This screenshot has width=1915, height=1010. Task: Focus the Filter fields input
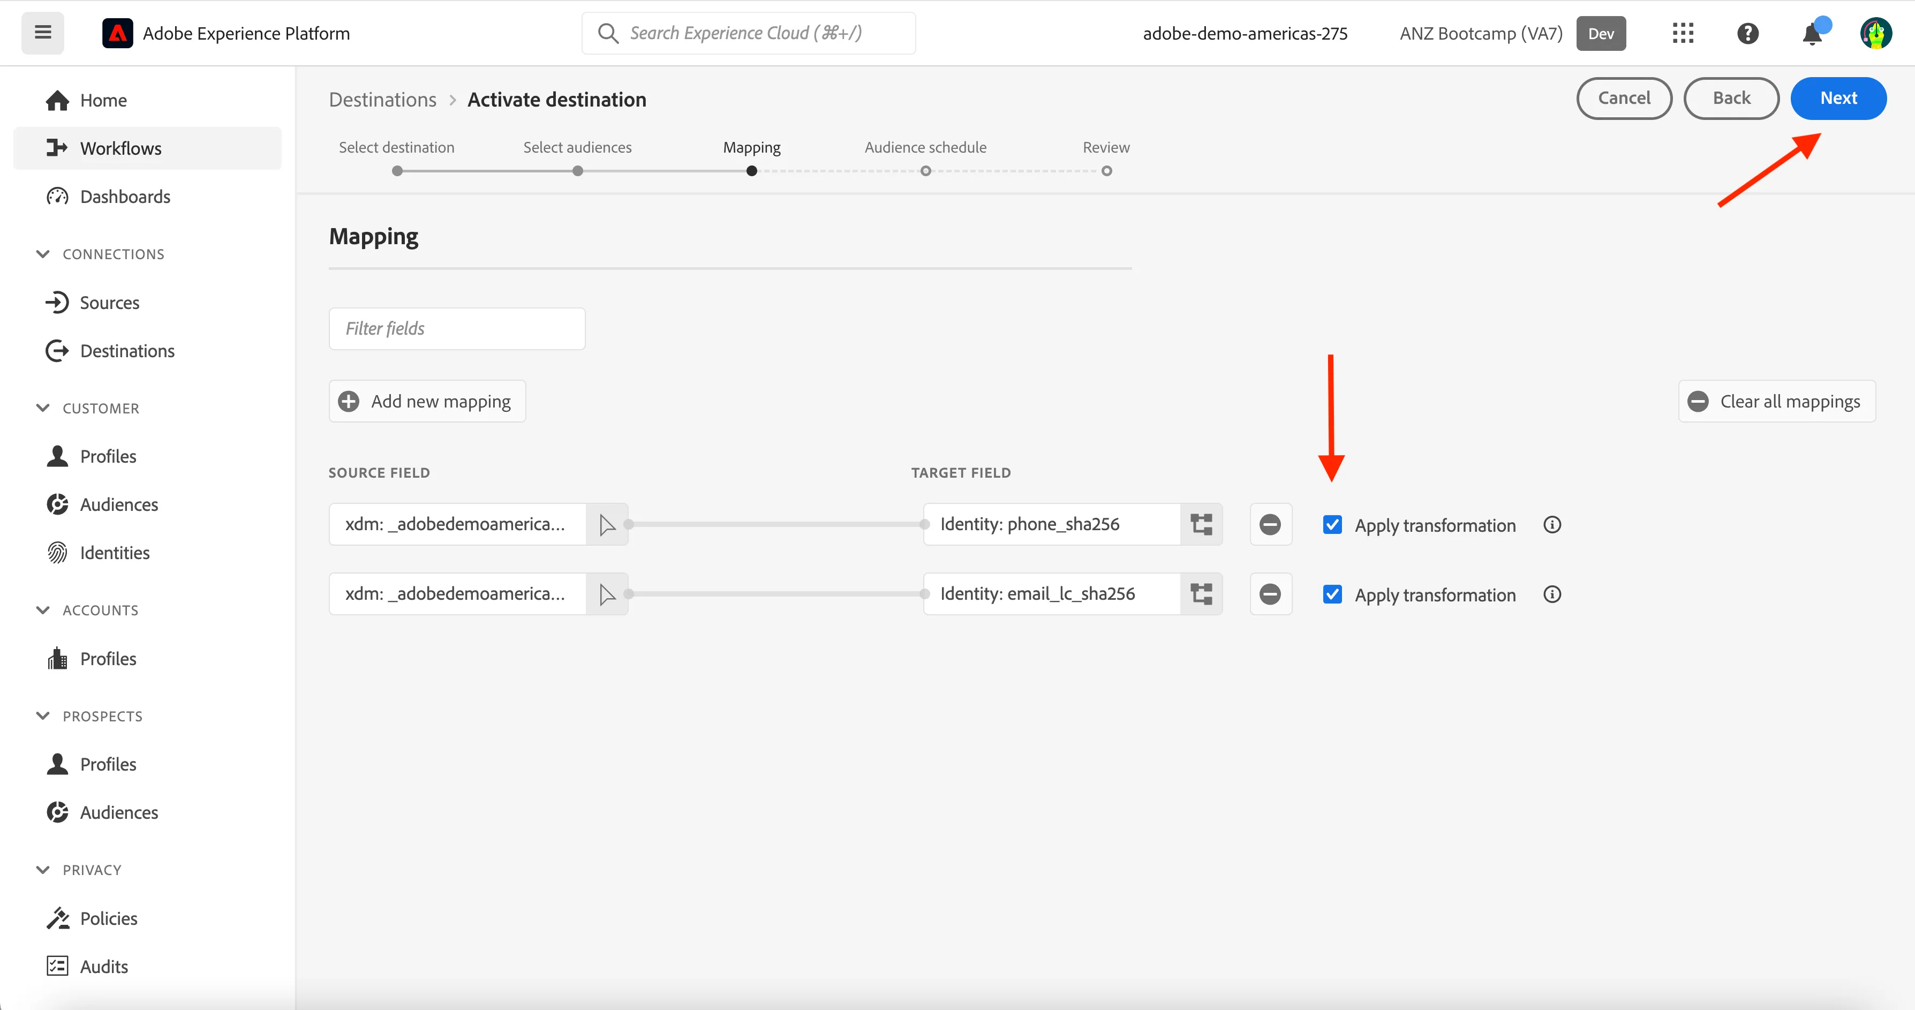(457, 328)
